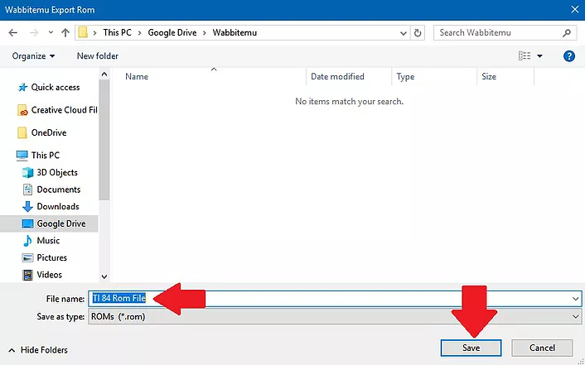The width and height of the screenshot is (585, 365).
Task: Open the File name history dropdown arrow
Action: click(575, 298)
